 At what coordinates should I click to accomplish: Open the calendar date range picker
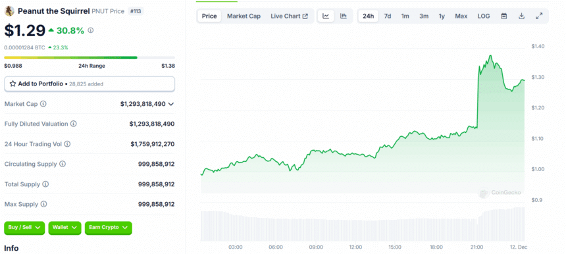504,16
